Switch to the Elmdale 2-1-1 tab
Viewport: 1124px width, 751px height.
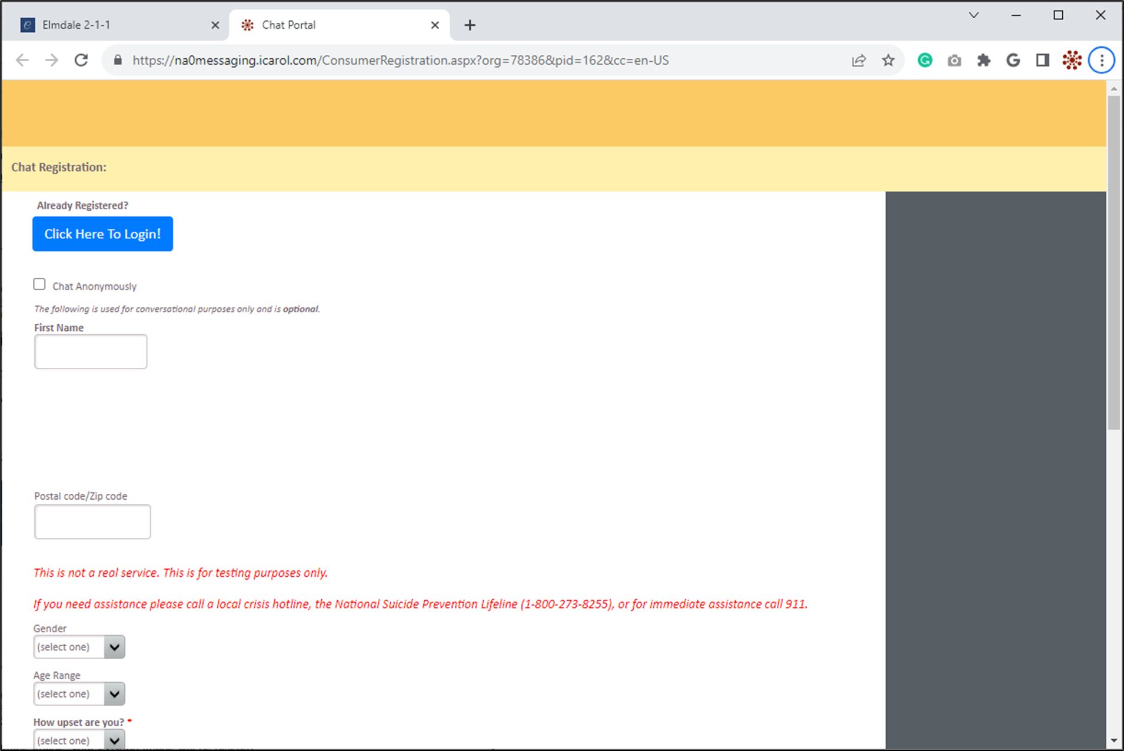click(112, 25)
